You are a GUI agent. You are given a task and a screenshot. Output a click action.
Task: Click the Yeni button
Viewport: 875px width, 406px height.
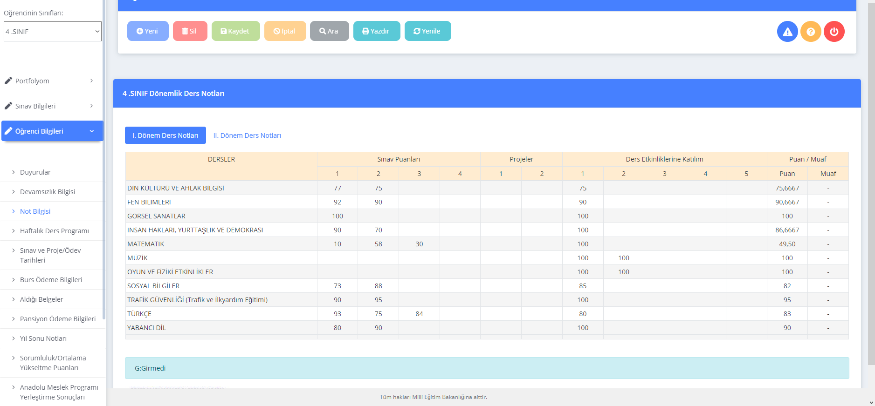pos(148,31)
